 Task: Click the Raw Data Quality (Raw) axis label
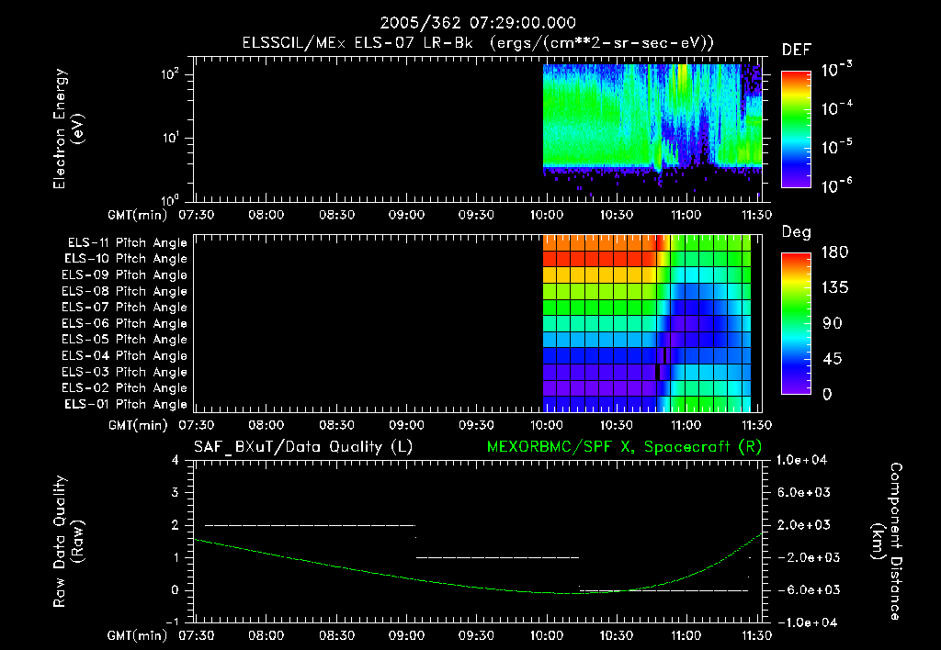[x=68, y=542]
